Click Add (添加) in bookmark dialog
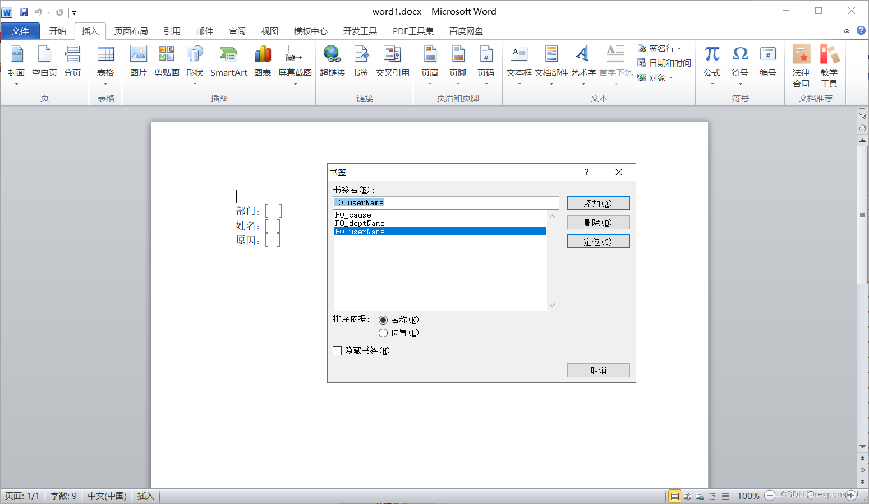Image resolution: width=869 pixels, height=504 pixels. (598, 204)
